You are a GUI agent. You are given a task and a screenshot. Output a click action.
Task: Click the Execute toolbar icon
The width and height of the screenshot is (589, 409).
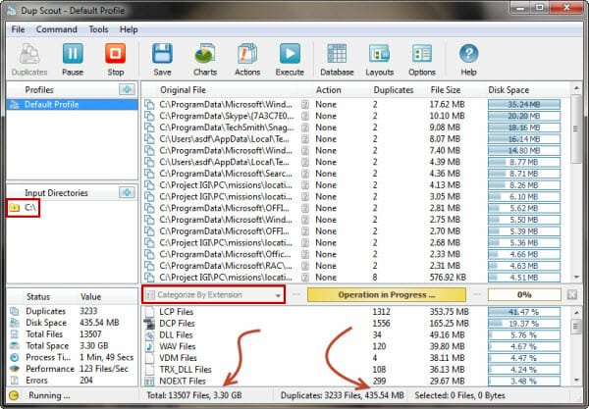pyautogui.click(x=290, y=53)
